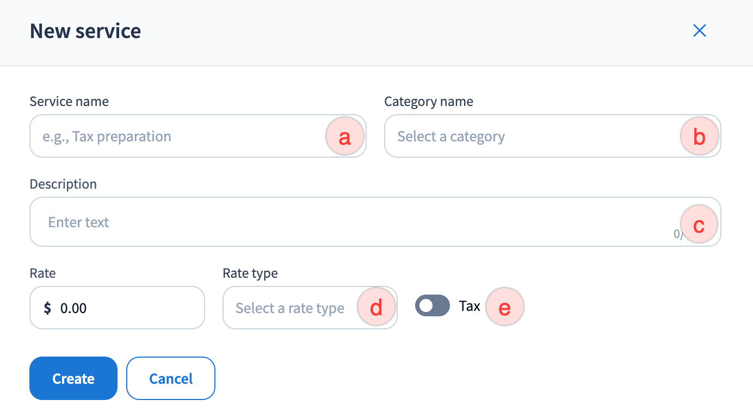The image size is (753, 412).
Task: Click the red 'a' annotation marker
Action: click(x=344, y=136)
